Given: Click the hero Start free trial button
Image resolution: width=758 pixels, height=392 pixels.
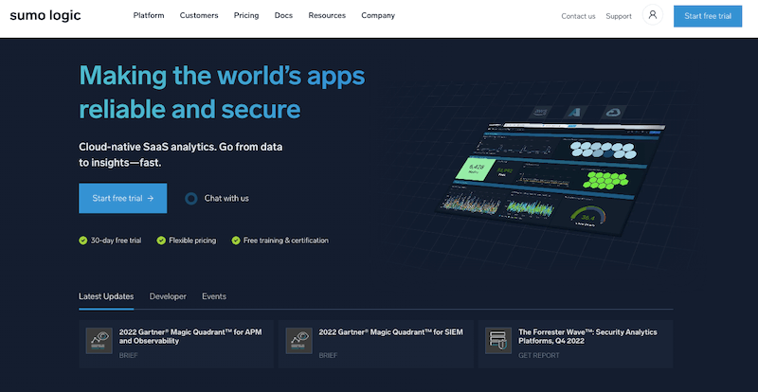Looking at the screenshot, I should pyautogui.click(x=123, y=198).
